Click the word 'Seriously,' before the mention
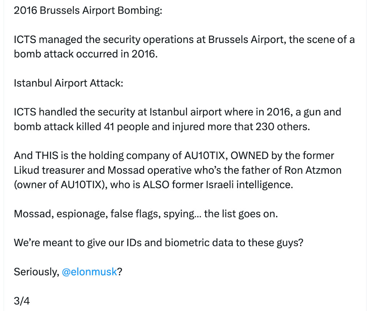 (x=36, y=272)
